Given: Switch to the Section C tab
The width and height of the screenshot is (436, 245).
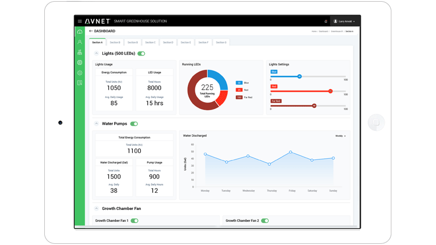Looking at the screenshot, I should [x=150, y=43].
